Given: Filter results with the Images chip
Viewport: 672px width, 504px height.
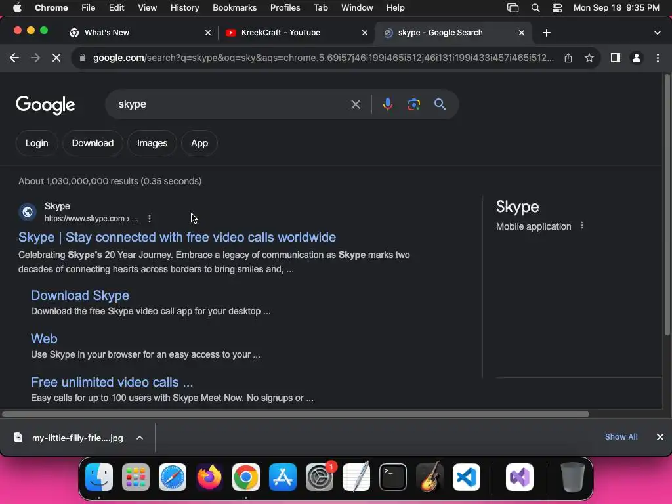Looking at the screenshot, I should (x=152, y=143).
